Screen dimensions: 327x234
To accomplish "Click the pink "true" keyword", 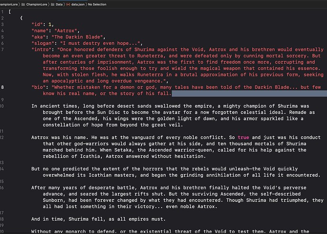I will (244, 138).
